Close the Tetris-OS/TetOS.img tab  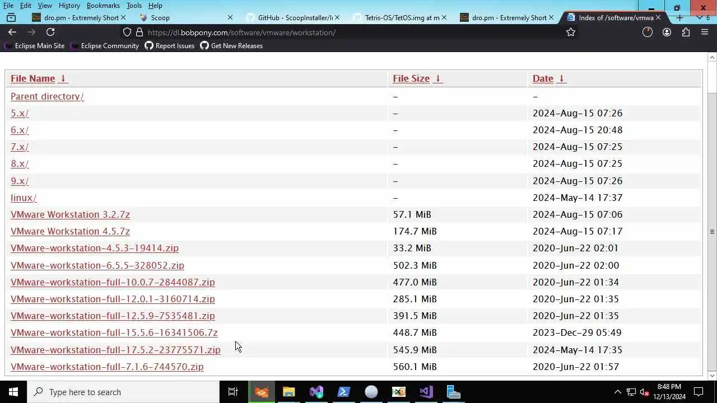444,17
